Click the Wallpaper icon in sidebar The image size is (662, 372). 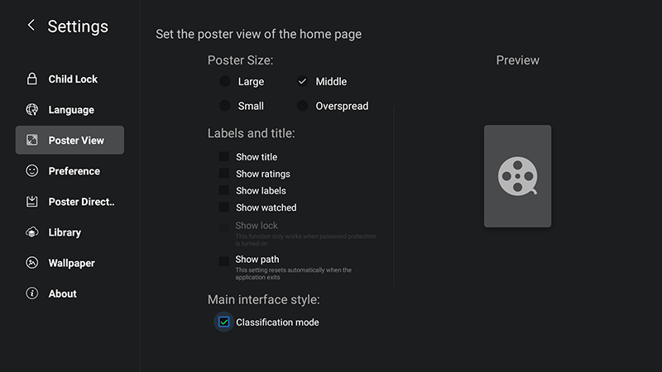pyautogui.click(x=32, y=263)
